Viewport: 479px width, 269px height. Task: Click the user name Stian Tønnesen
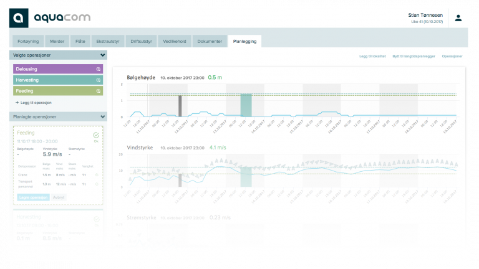pos(425,15)
